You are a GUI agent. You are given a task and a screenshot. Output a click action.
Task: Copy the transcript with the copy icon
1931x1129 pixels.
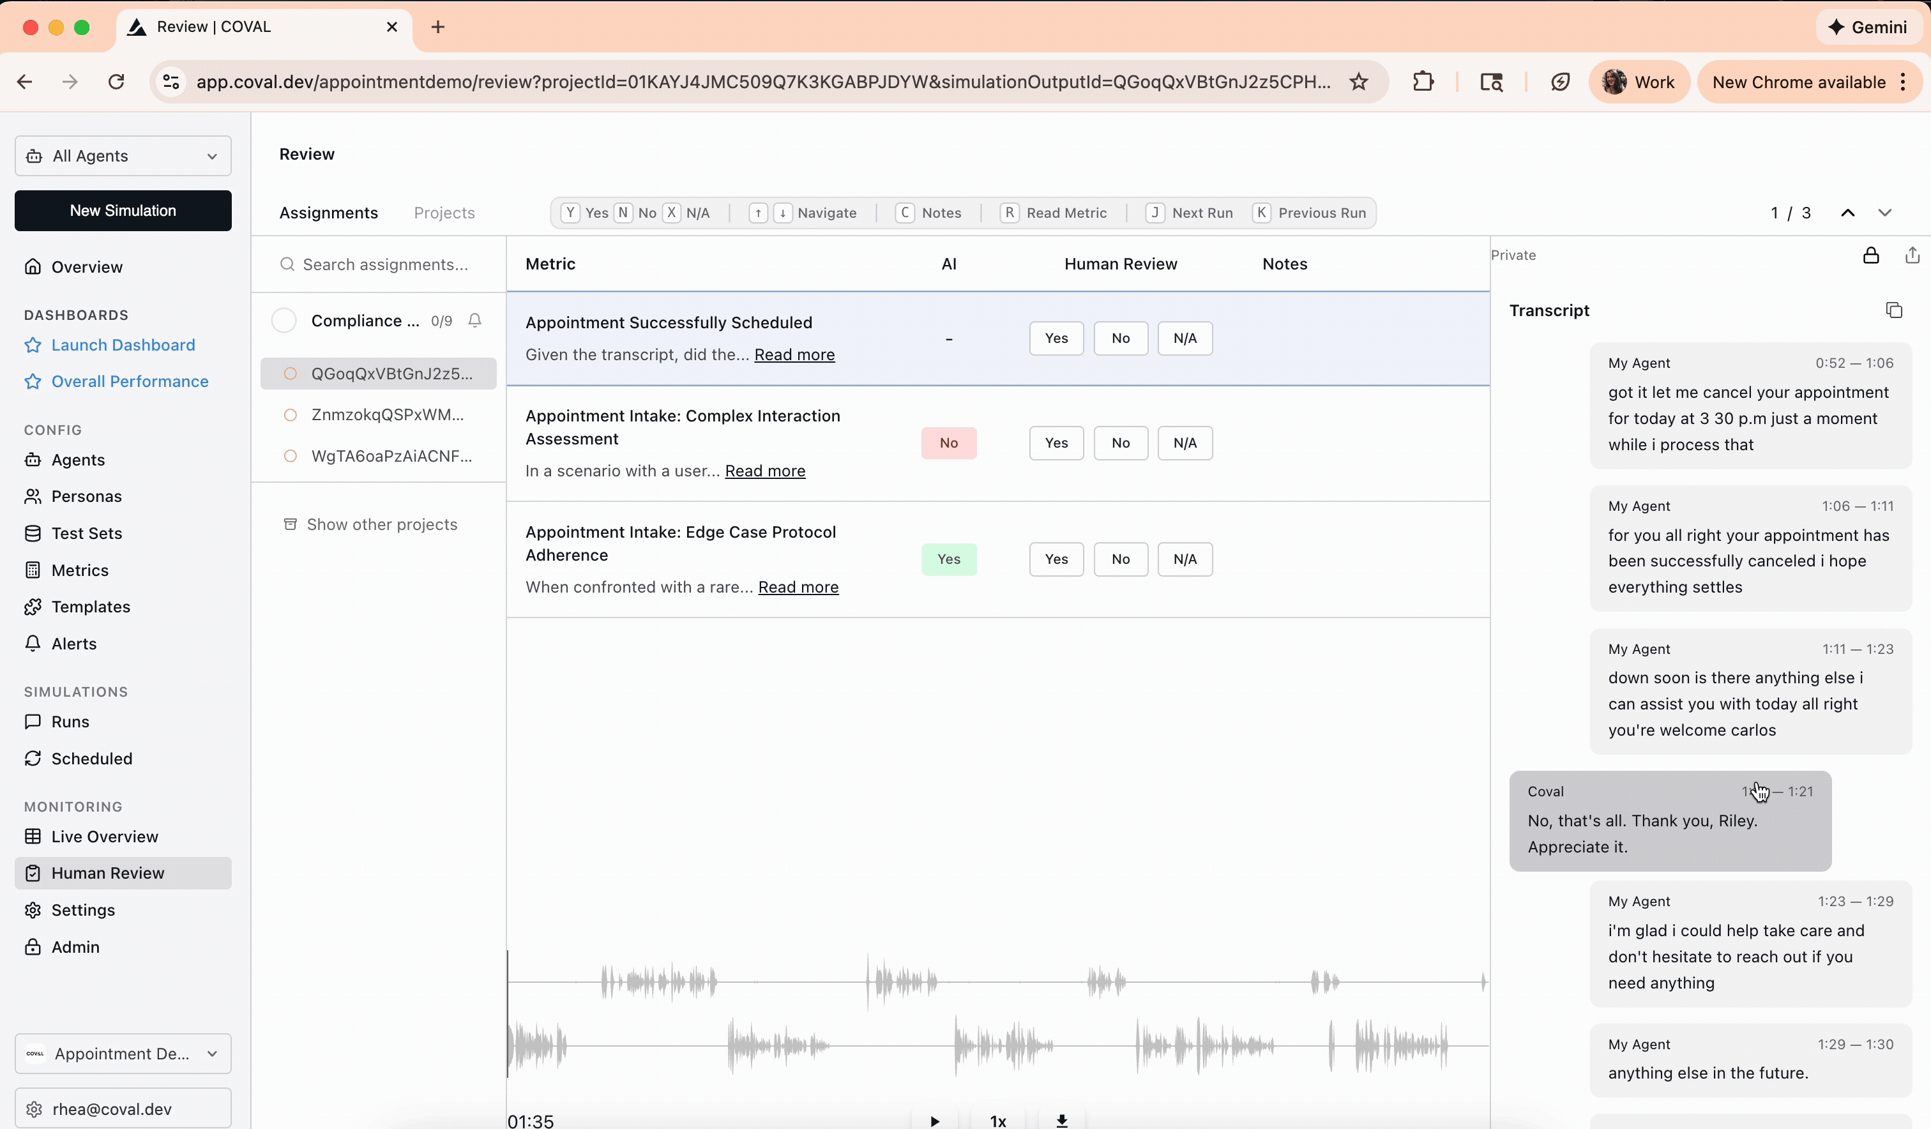(1894, 310)
